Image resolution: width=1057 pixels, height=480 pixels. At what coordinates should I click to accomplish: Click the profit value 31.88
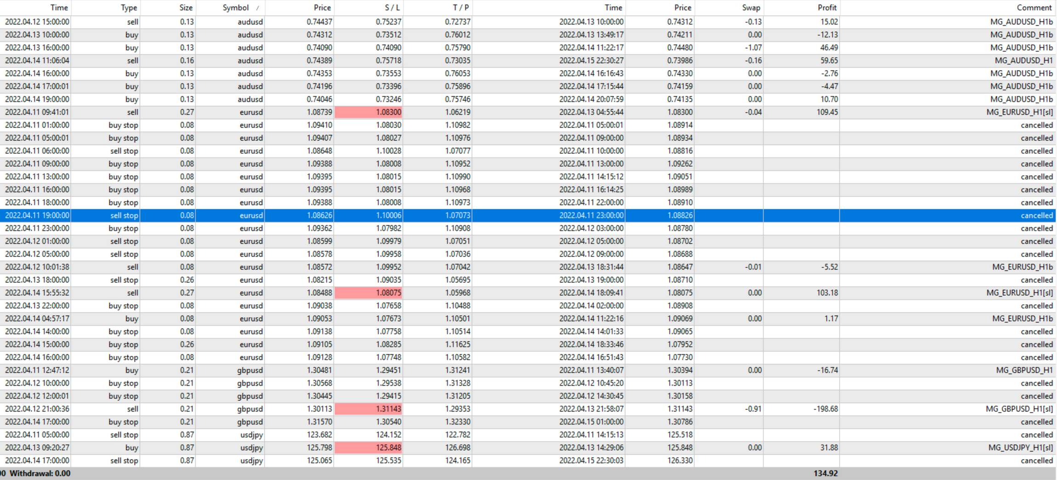click(829, 447)
